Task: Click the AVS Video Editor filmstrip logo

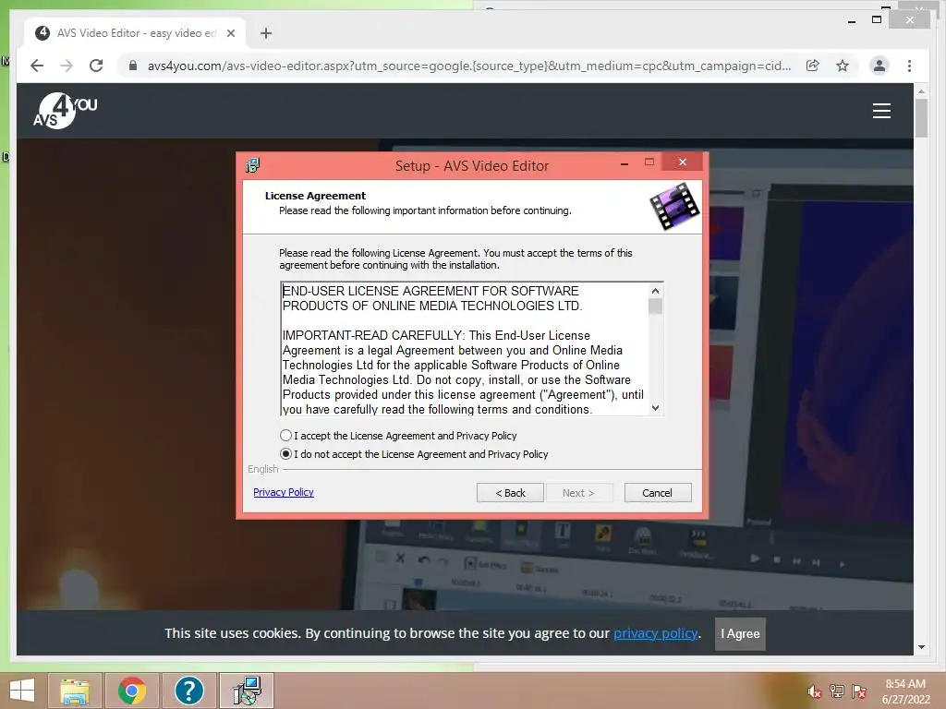Action: click(x=674, y=206)
